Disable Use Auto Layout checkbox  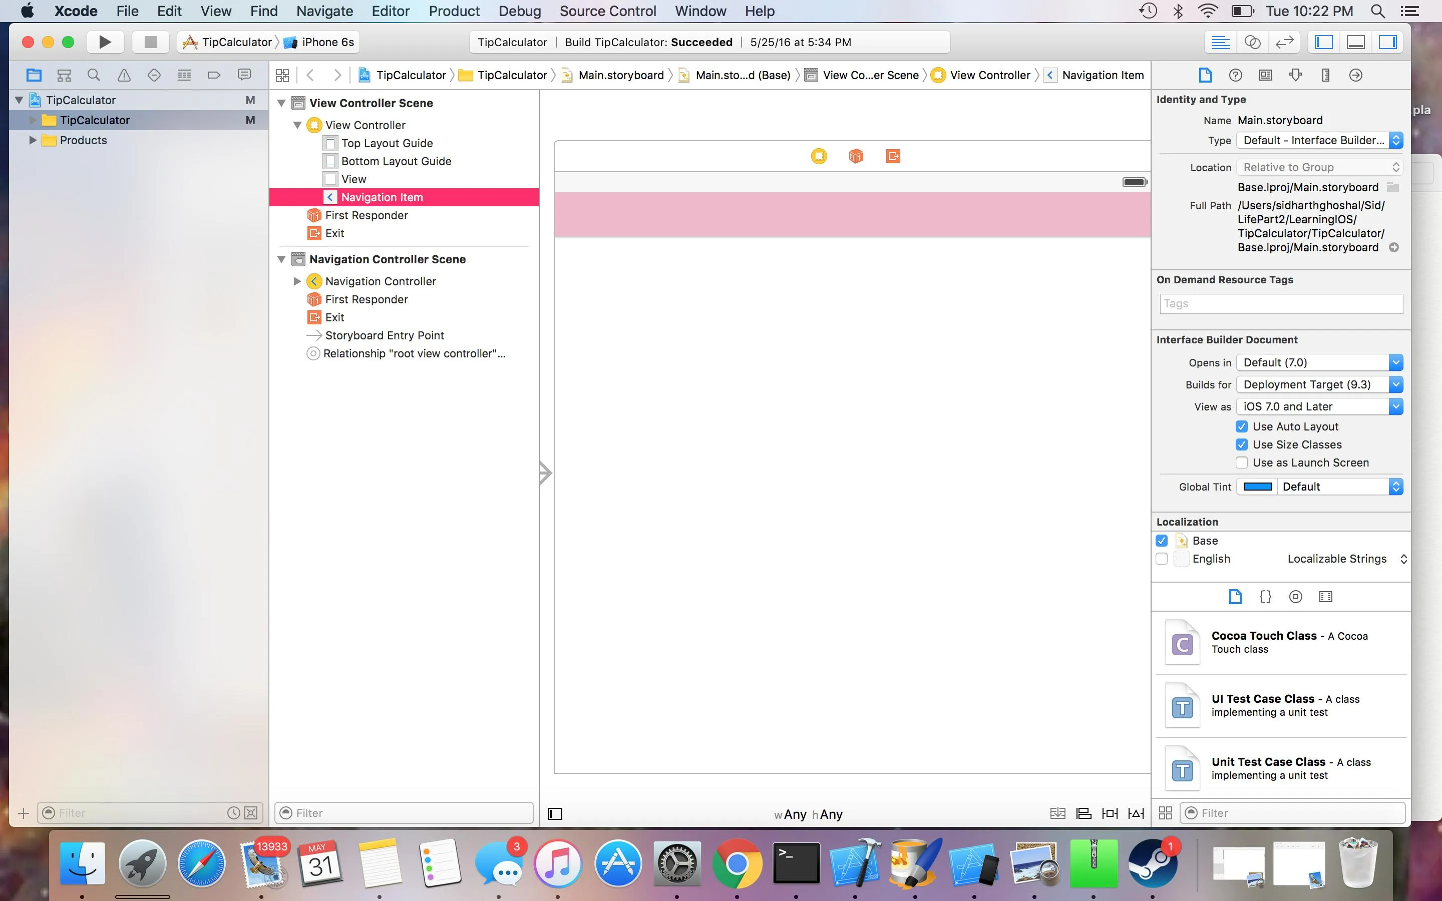point(1242,426)
